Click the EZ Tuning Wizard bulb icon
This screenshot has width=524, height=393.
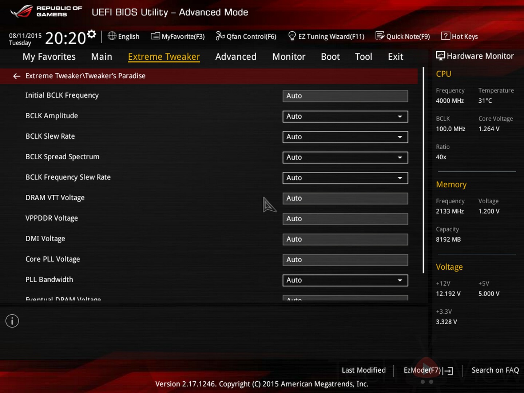[x=292, y=36]
